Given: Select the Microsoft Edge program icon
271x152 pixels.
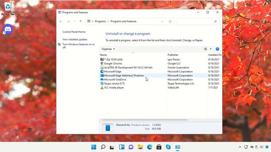Looking at the screenshot, I should coord(102,71).
